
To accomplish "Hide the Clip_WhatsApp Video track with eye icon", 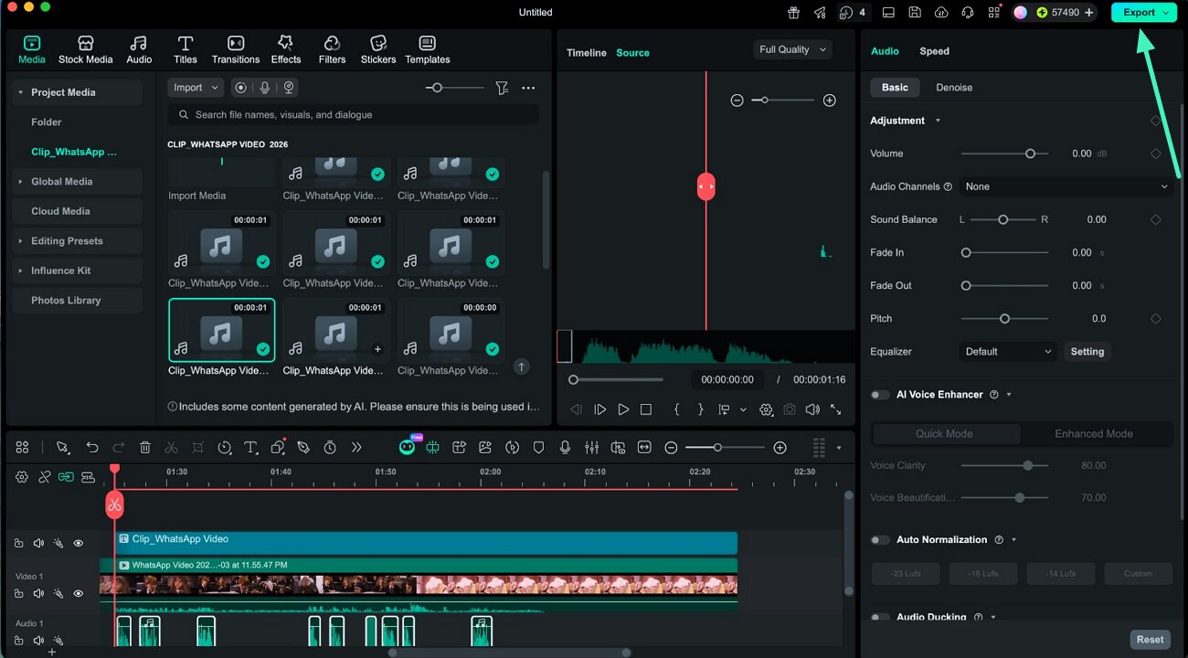I will (x=79, y=543).
